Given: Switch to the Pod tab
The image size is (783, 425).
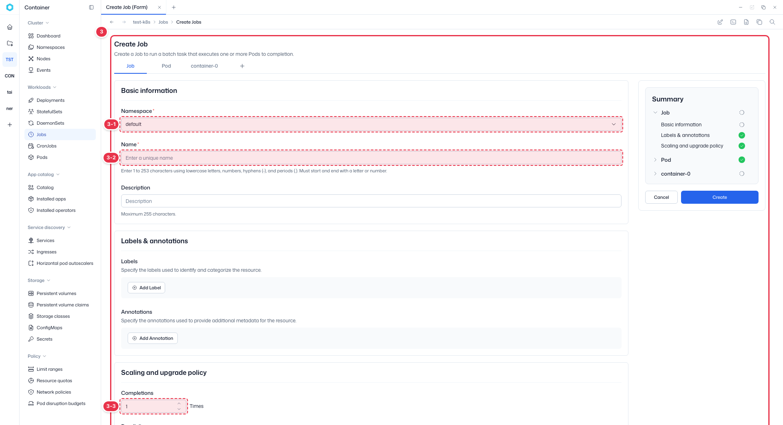Looking at the screenshot, I should (166, 66).
